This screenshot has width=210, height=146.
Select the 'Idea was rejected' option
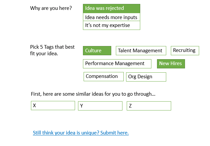(x=111, y=8)
